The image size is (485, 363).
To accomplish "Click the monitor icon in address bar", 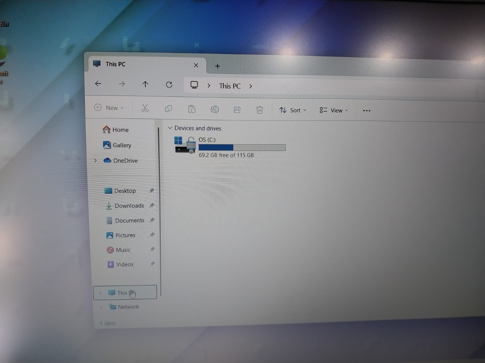I will click(194, 85).
